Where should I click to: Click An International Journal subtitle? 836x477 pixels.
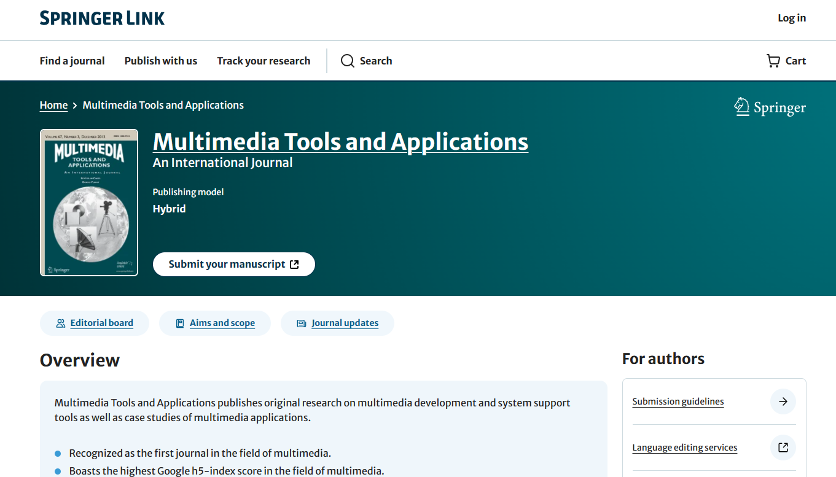click(223, 163)
